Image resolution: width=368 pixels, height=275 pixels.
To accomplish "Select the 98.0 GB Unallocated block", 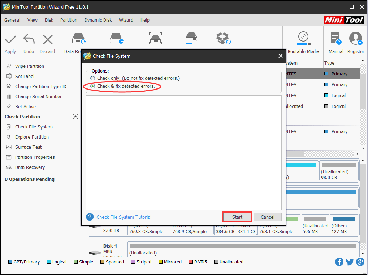I will 339,171.
